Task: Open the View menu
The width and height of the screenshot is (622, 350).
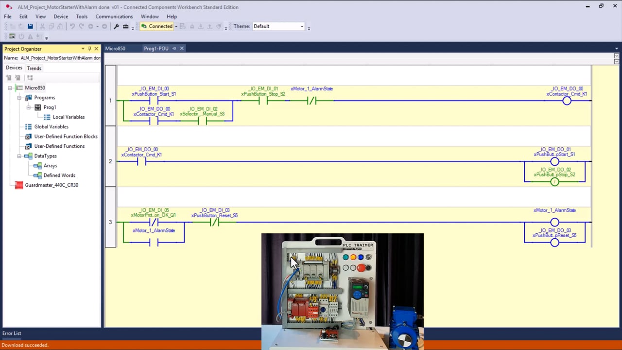Action: point(41,17)
